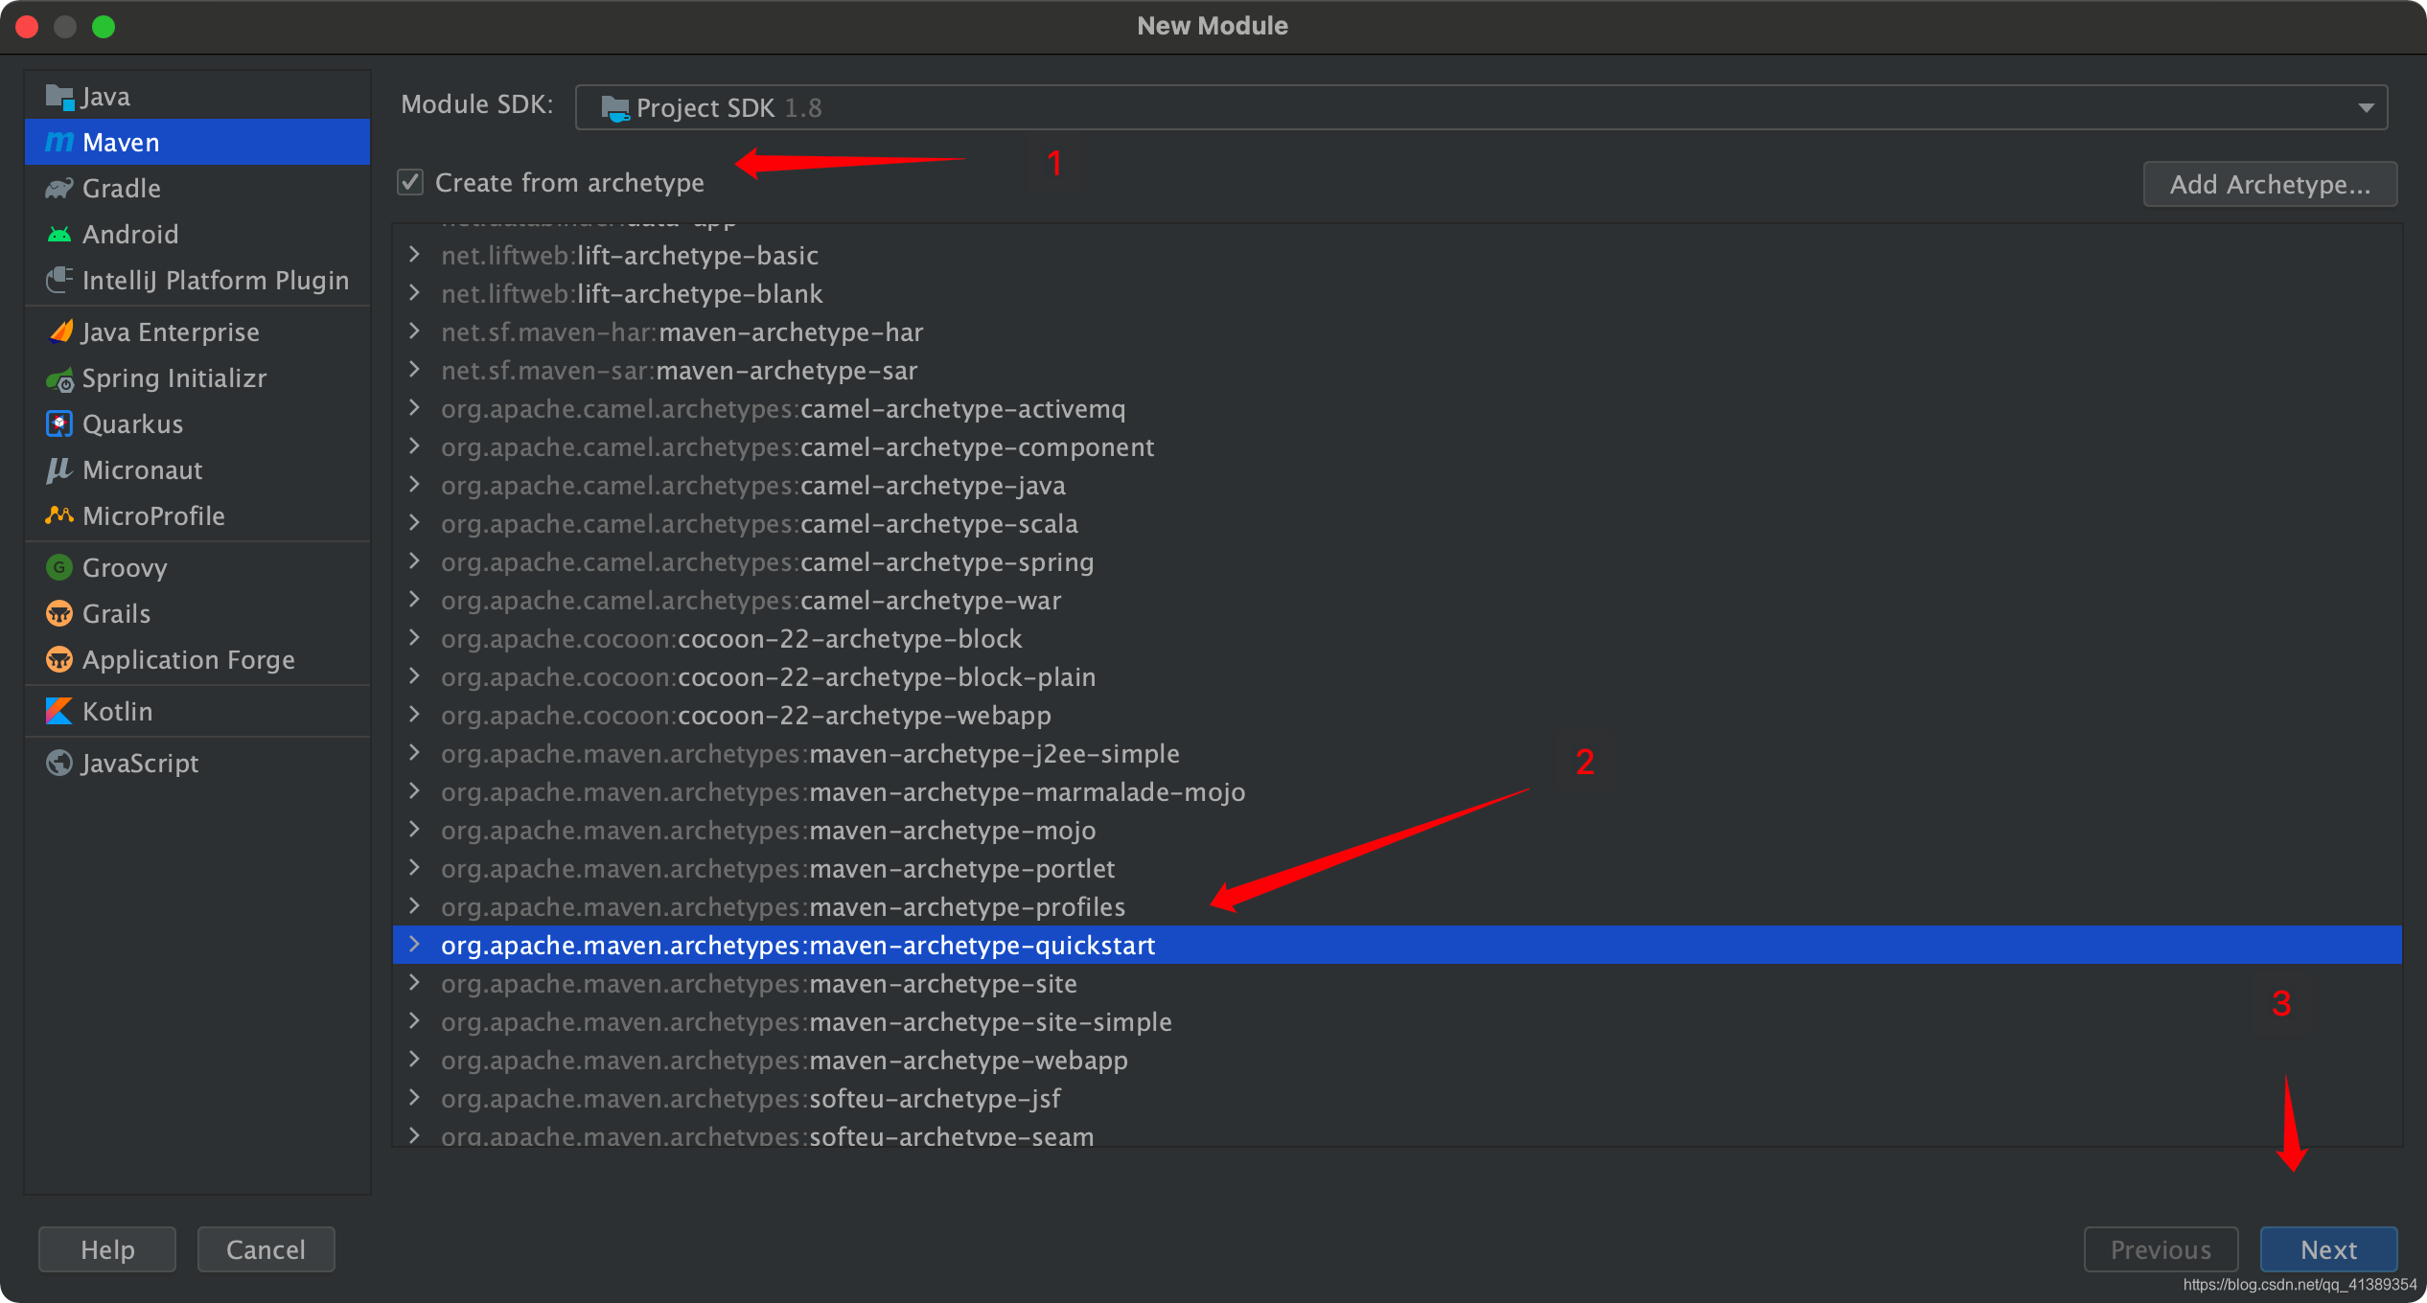Click Add Archetype... button
The height and width of the screenshot is (1303, 2427).
click(x=2270, y=184)
